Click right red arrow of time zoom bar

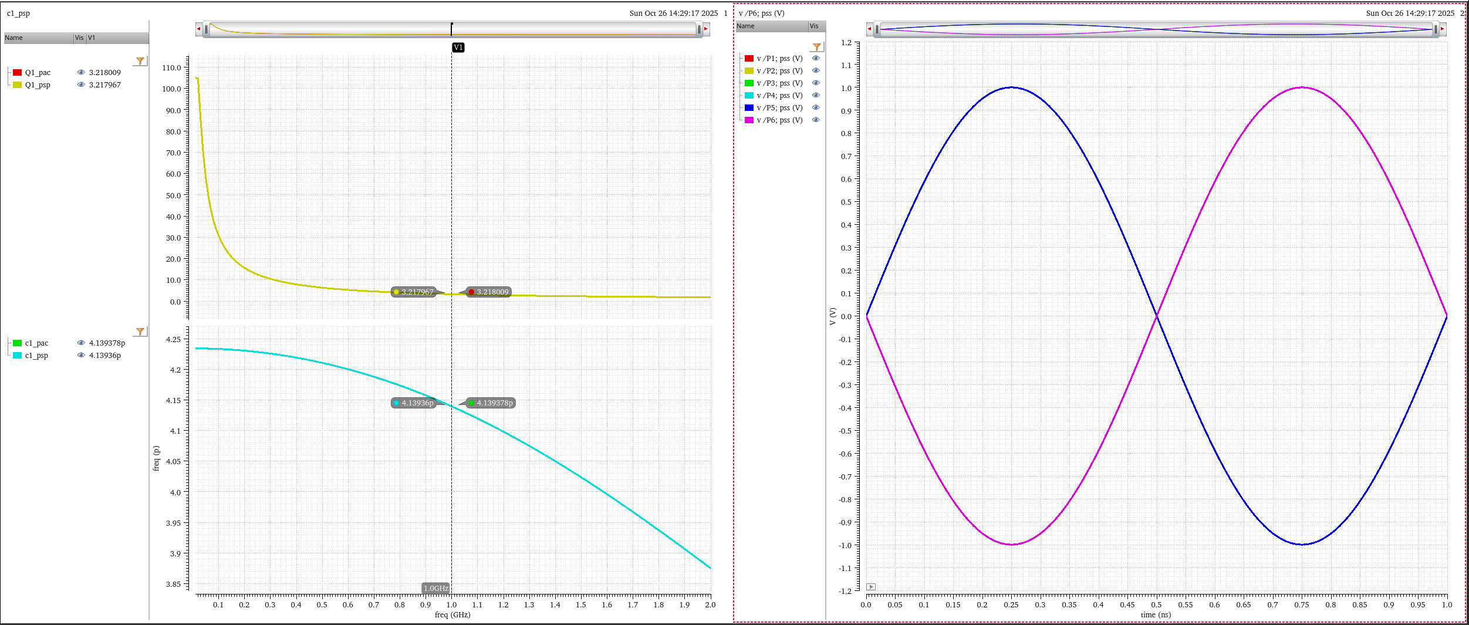tap(1442, 29)
